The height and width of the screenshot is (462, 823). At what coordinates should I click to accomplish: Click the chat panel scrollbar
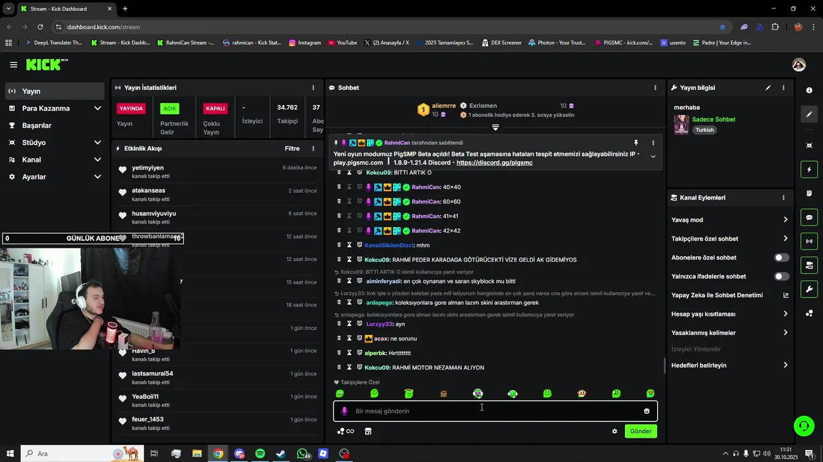[665, 366]
